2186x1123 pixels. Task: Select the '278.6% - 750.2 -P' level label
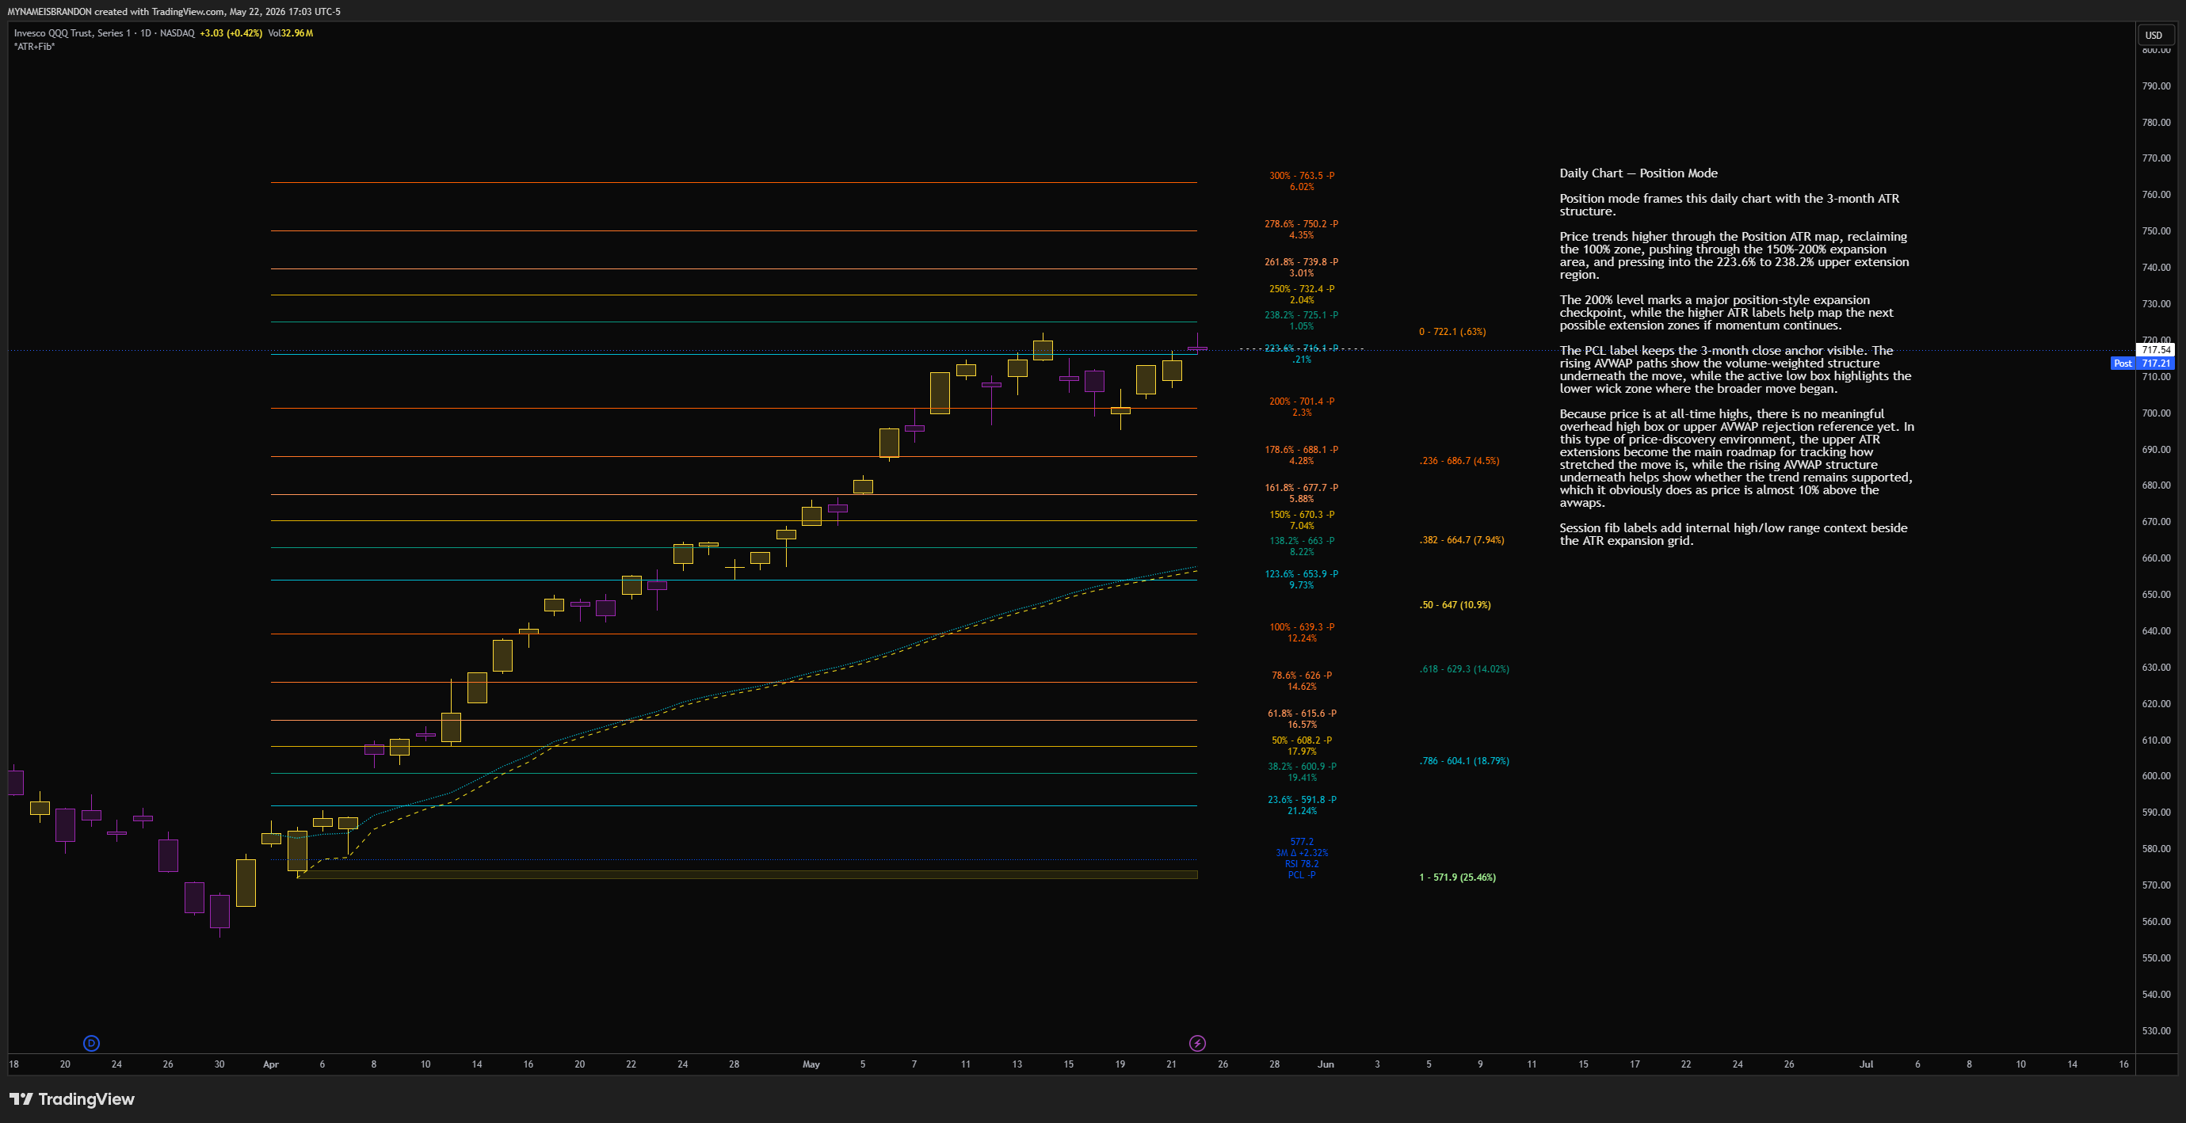tap(1301, 224)
